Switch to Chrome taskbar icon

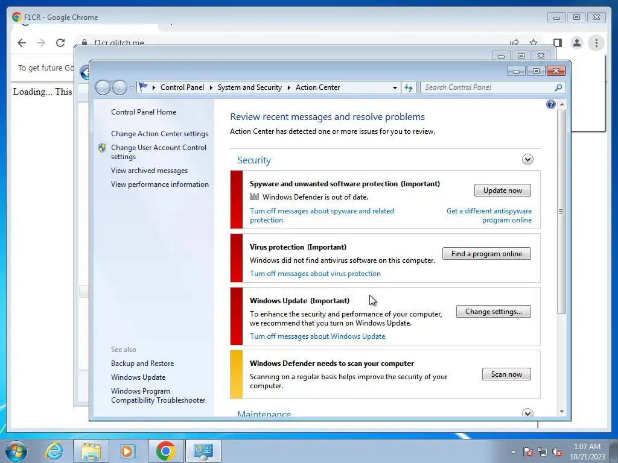tap(165, 451)
